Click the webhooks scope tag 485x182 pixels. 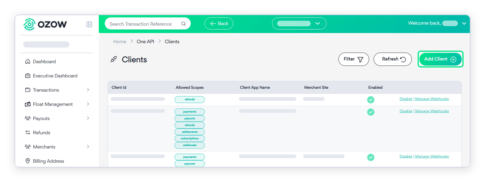pos(190,145)
